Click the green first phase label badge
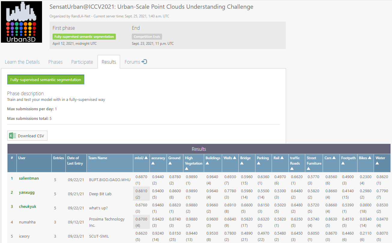The height and width of the screenshot is (243, 392). [x=84, y=37]
